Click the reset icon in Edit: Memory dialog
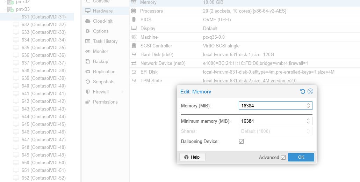360x182 pixels. [303, 92]
